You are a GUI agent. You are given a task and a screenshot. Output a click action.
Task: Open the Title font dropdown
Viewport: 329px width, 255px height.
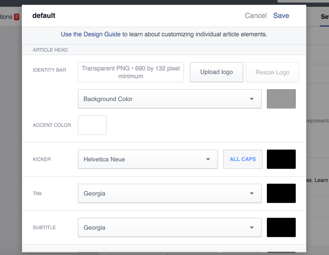point(169,193)
